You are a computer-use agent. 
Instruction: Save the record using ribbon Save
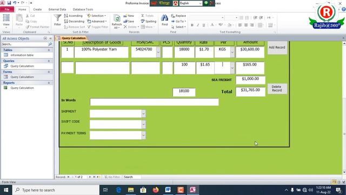pyautogui.click(x=129, y=21)
